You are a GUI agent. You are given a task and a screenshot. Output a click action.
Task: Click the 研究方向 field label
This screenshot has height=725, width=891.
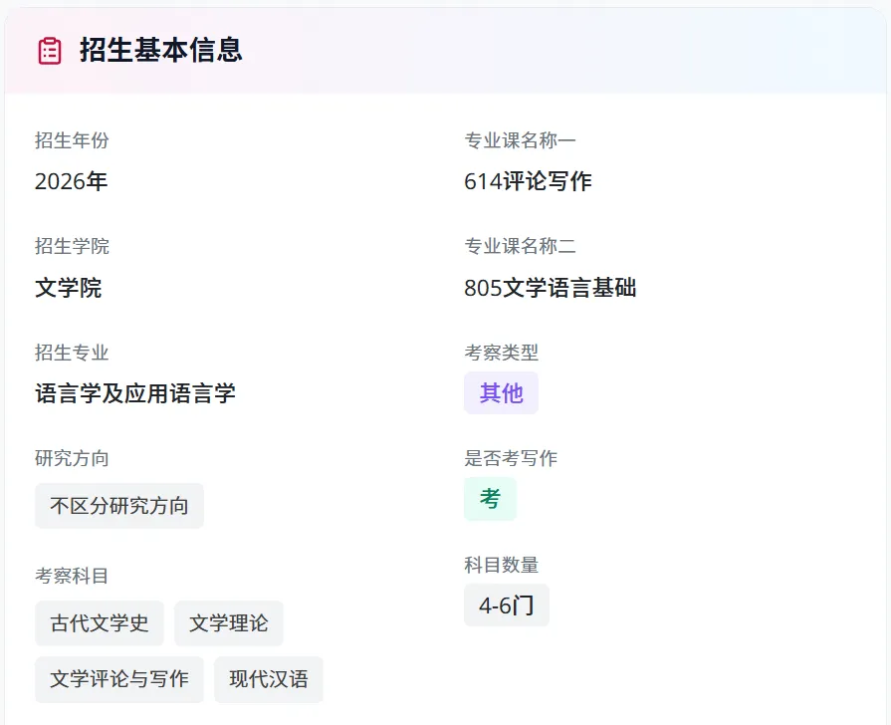click(x=72, y=458)
